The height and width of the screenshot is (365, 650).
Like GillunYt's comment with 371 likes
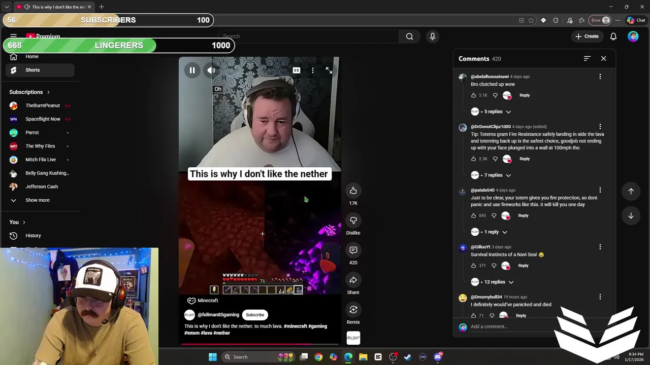[x=473, y=266]
